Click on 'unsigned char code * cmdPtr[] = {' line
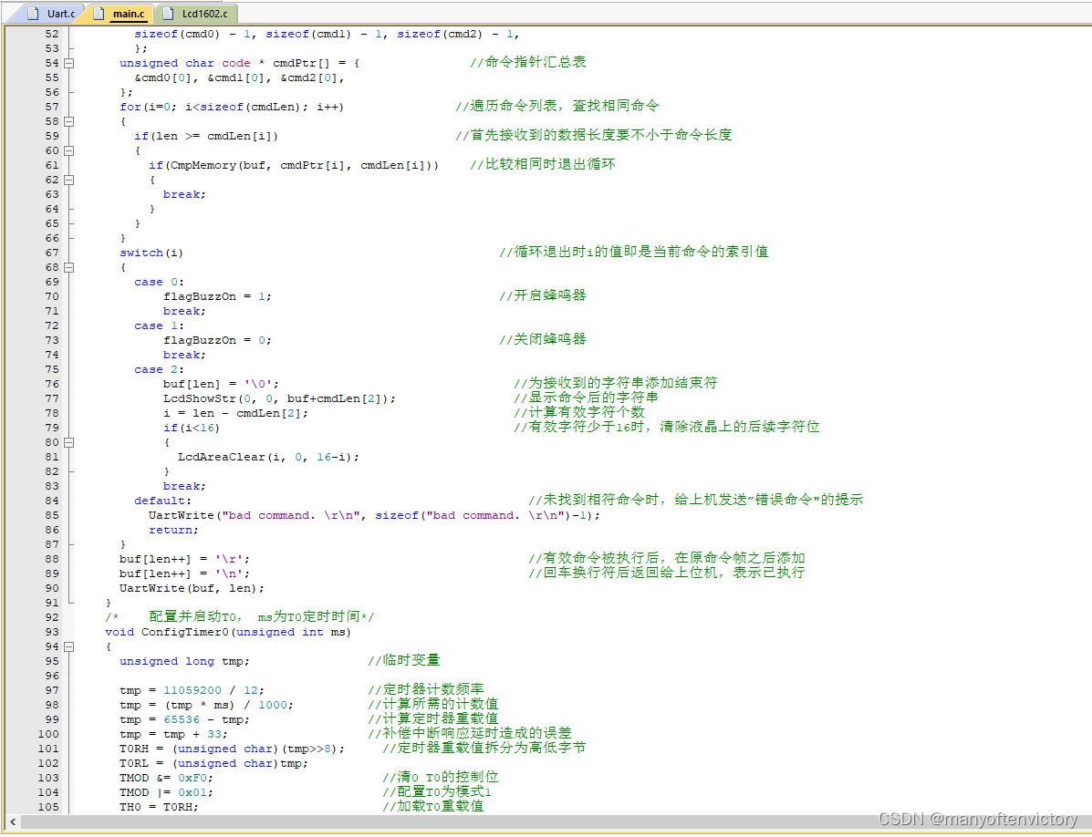1092x837 pixels. tap(239, 63)
